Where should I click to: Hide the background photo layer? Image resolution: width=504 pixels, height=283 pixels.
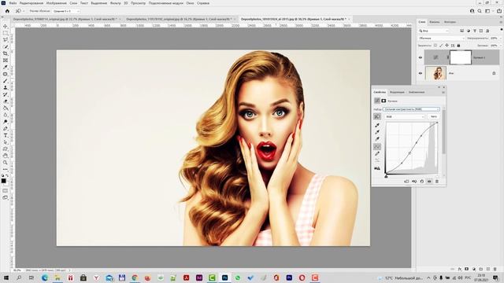point(420,73)
